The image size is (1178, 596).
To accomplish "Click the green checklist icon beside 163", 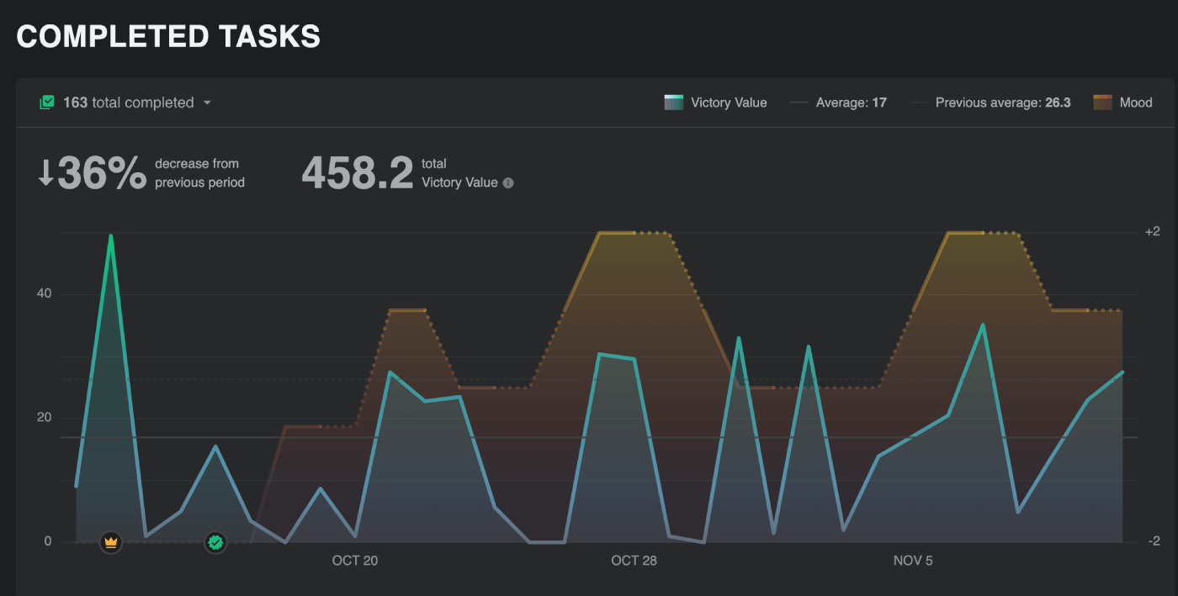I will 47,103.
